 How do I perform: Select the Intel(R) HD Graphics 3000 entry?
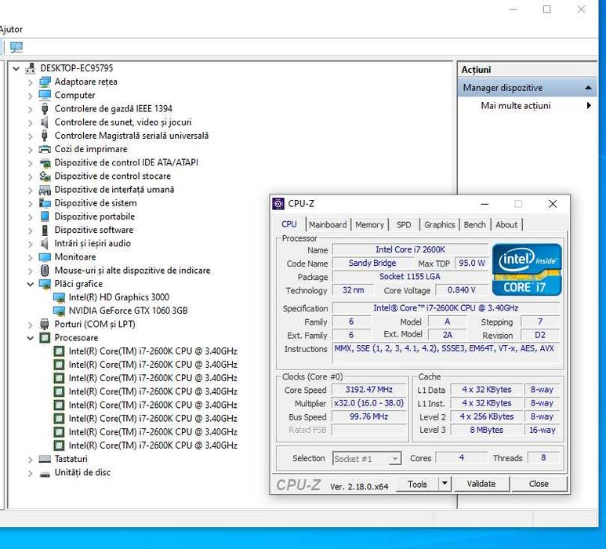(119, 297)
